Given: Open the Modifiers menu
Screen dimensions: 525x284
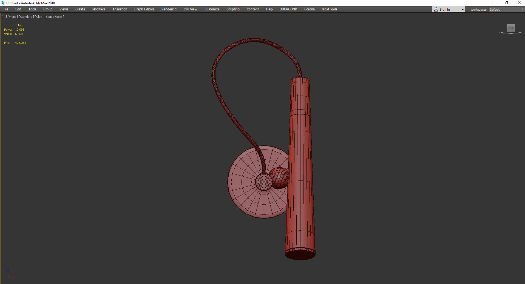Looking at the screenshot, I should click(x=99, y=9).
